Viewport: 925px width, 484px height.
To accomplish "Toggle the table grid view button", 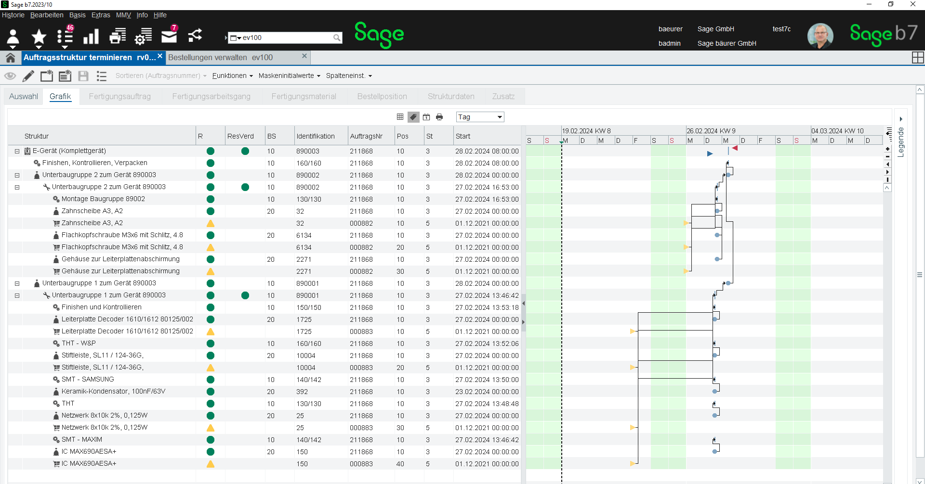I will click(400, 117).
